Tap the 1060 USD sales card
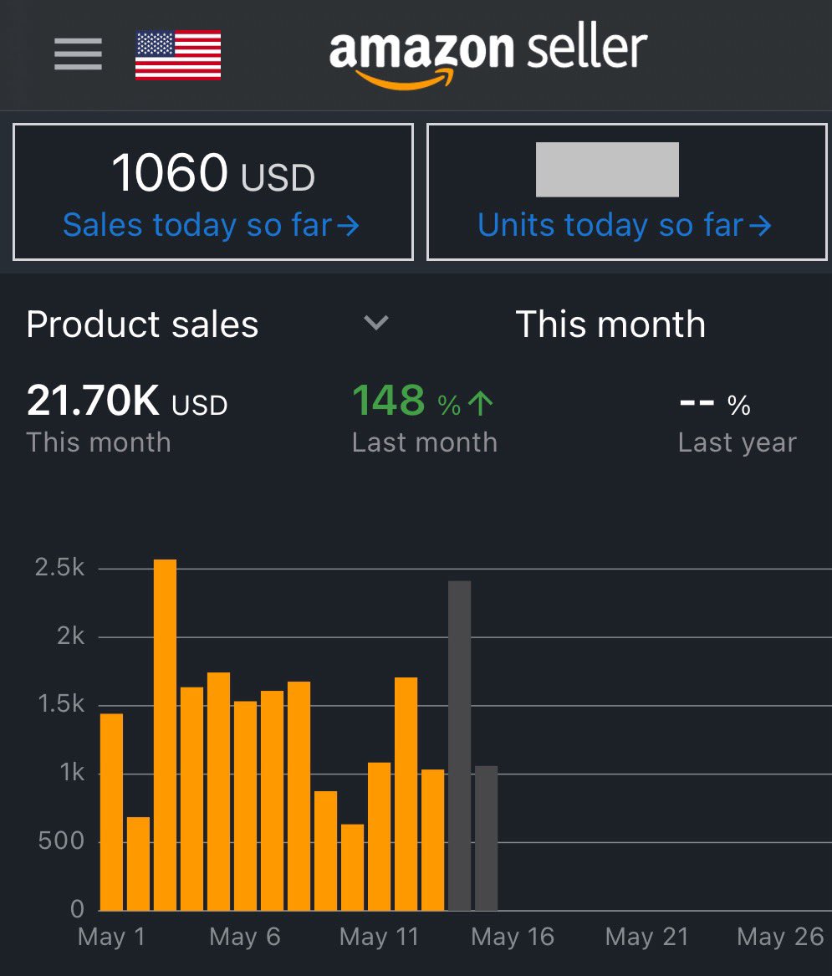 tap(213, 192)
